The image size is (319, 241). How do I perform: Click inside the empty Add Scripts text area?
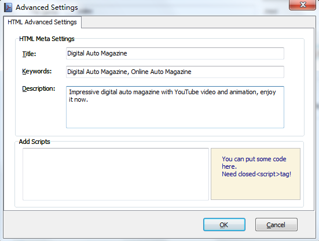click(x=116, y=174)
